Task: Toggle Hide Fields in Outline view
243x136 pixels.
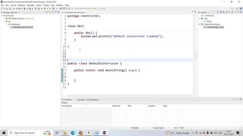Action: point(224,12)
